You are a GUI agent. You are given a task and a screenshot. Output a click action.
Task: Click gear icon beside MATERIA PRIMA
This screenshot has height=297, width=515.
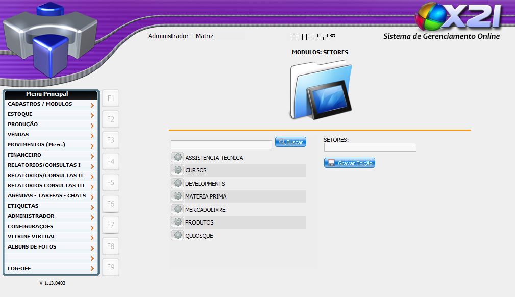(x=177, y=196)
